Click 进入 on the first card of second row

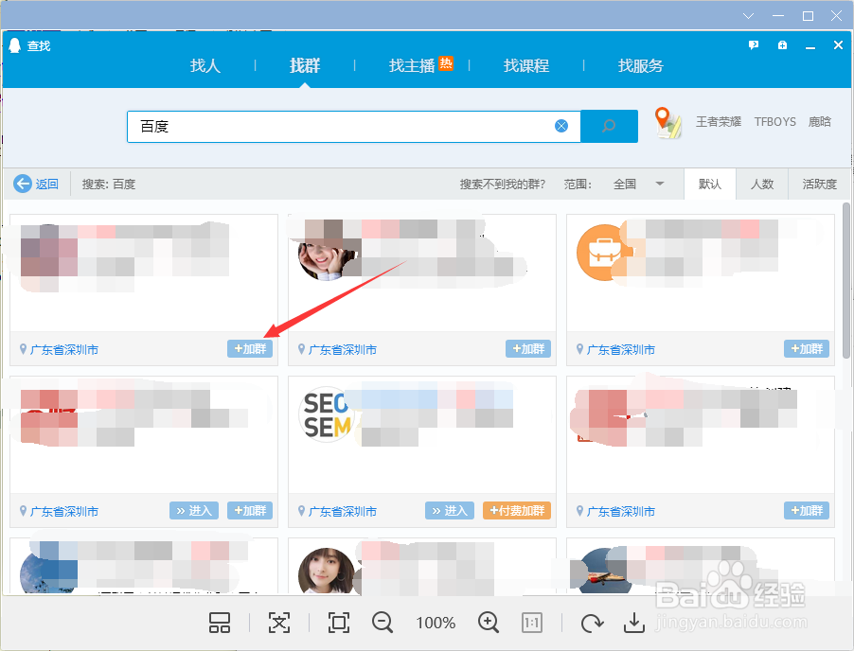[194, 511]
